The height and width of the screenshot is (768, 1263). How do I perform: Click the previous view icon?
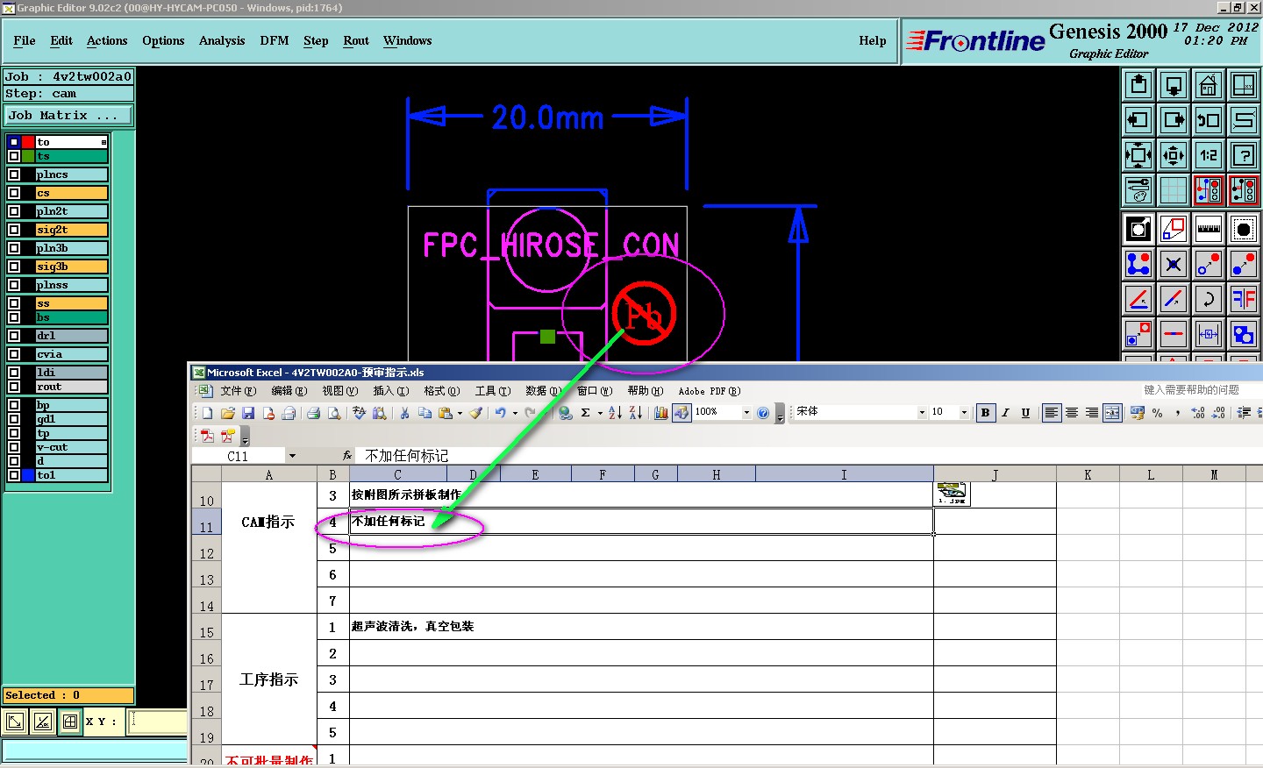coord(1209,120)
